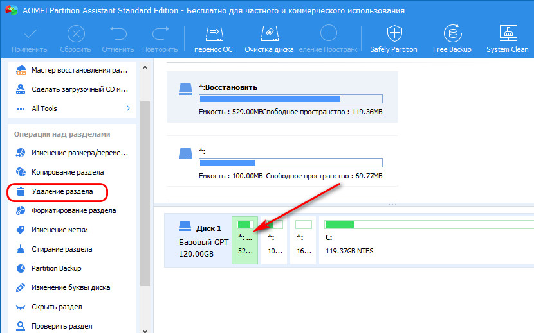Select the Диск 1 Базовый GPT disk header

[198, 240]
